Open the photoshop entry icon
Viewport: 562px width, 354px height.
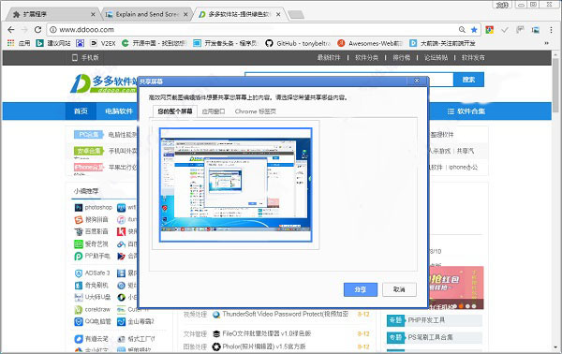click(x=79, y=208)
